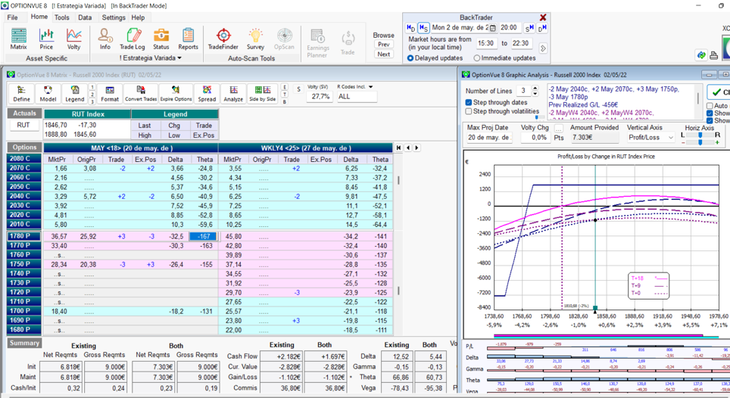Switch to the Home ribbon tab
Screen dimensions: 730x398
point(39,17)
